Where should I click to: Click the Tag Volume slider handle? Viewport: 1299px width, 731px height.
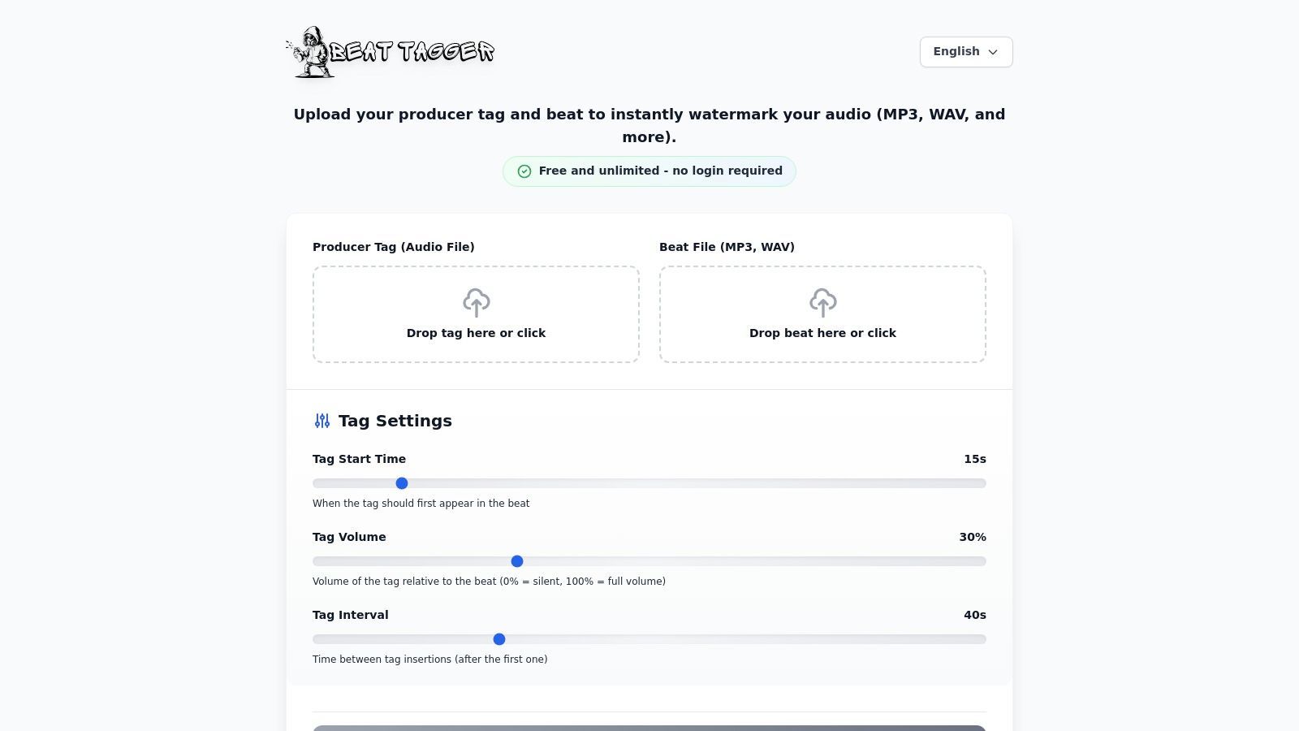tap(517, 560)
